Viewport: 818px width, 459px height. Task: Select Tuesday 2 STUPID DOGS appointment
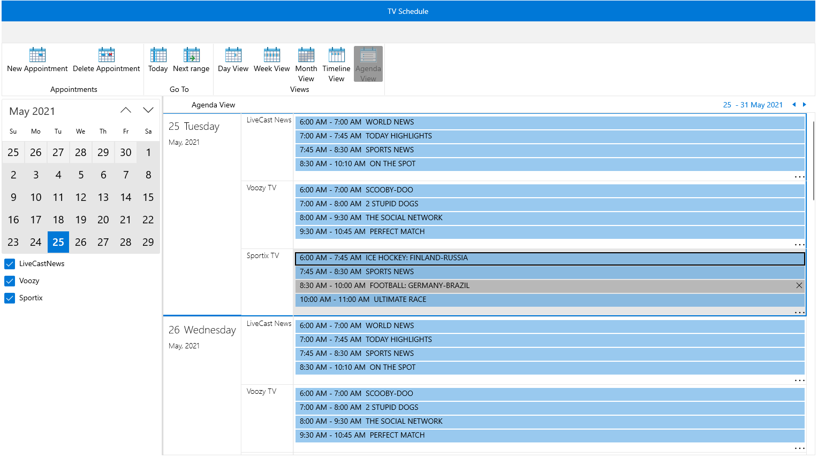tap(550, 204)
